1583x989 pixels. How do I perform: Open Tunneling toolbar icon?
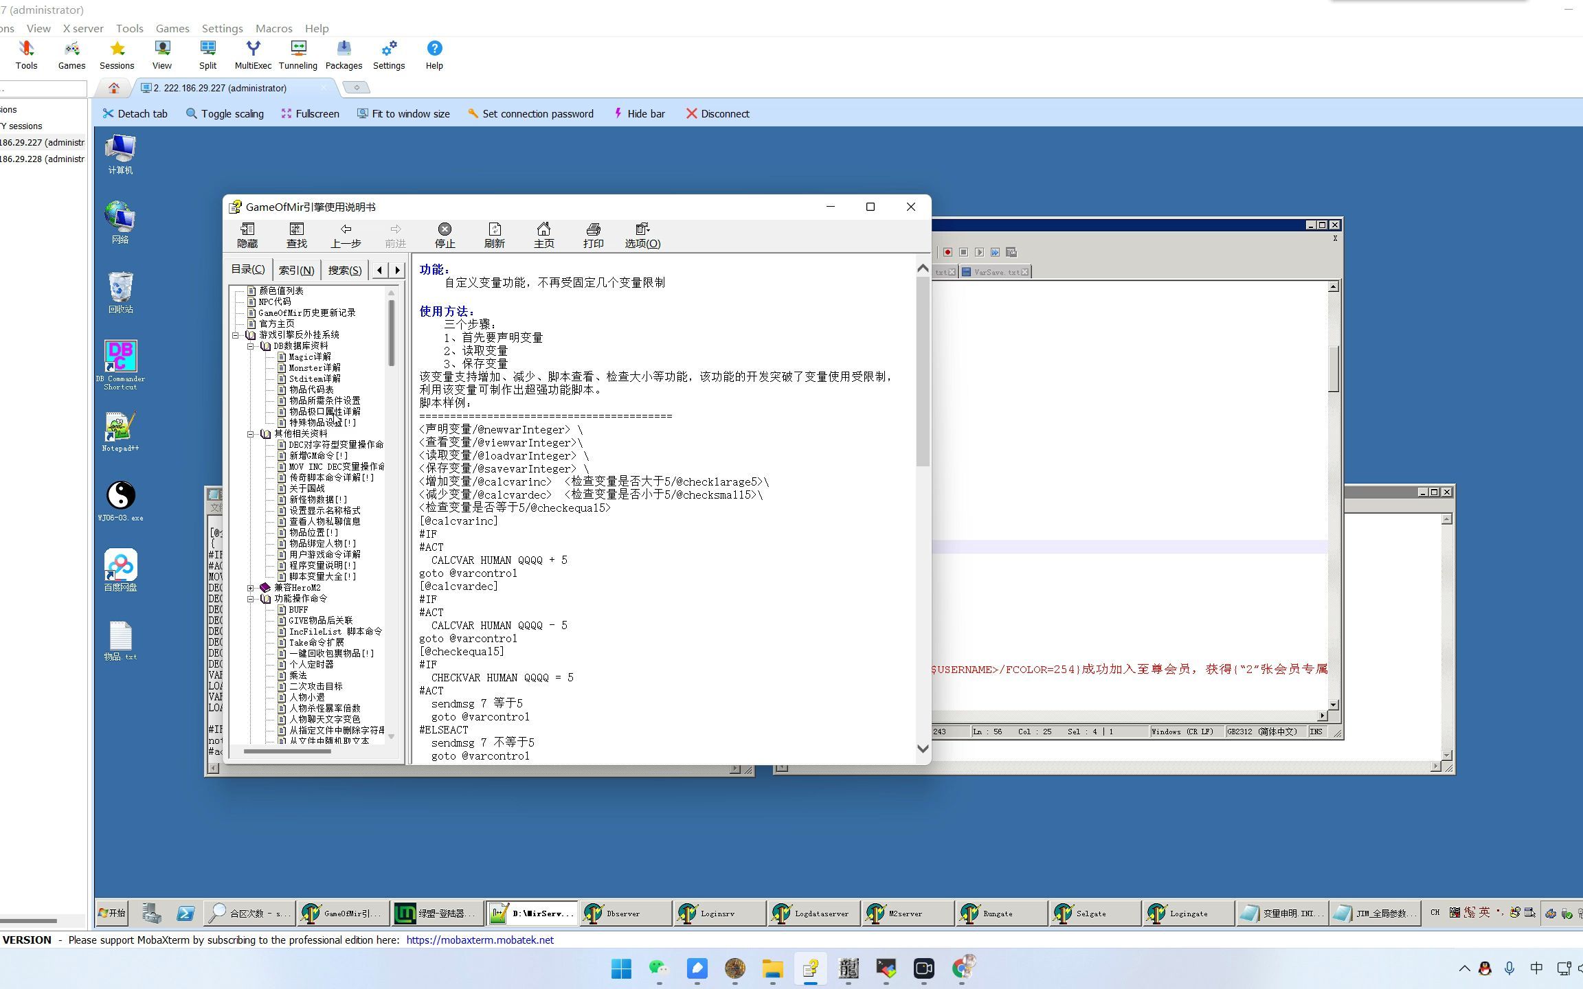(x=298, y=55)
